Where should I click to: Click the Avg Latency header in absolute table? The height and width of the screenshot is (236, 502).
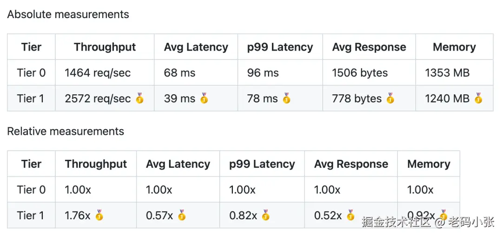click(x=196, y=47)
